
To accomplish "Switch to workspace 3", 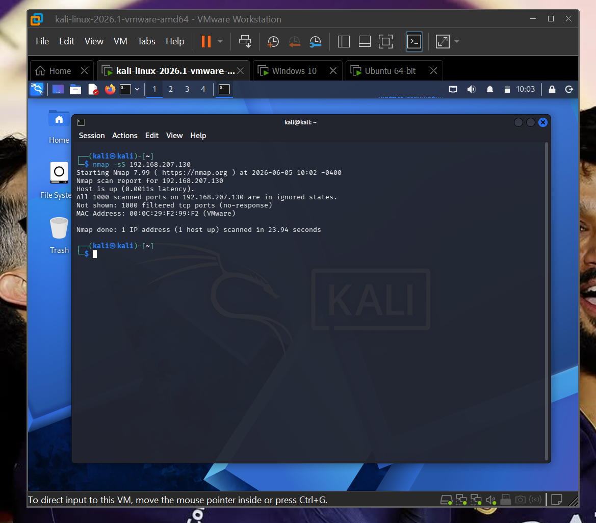I will point(187,89).
